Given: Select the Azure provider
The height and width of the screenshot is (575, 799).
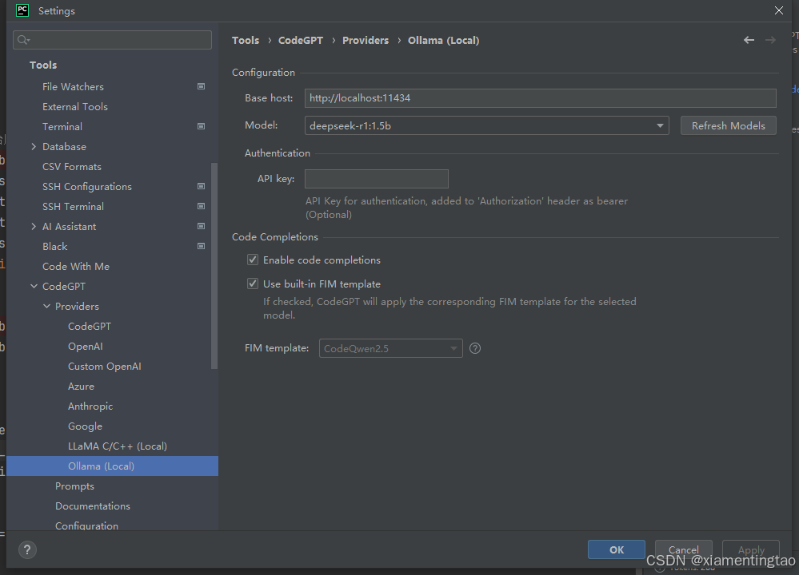Looking at the screenshot, I should click(81, 387).
